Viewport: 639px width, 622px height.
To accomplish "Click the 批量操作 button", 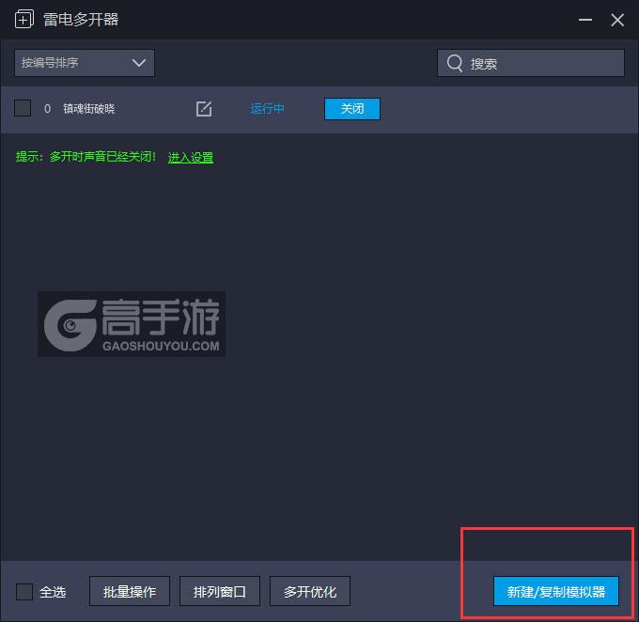I will click(x=130, y=591).
